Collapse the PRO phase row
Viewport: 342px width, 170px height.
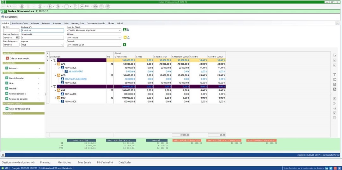click(x=55, y=98)
